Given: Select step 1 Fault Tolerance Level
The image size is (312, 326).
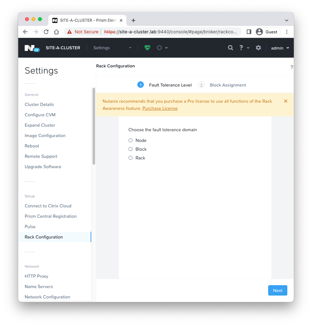Looking at the screenshot, I should (165, 85).
